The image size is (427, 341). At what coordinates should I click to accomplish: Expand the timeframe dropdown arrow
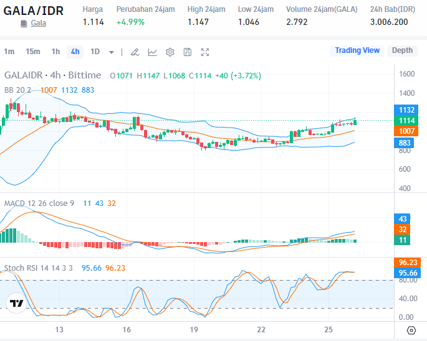112,52
